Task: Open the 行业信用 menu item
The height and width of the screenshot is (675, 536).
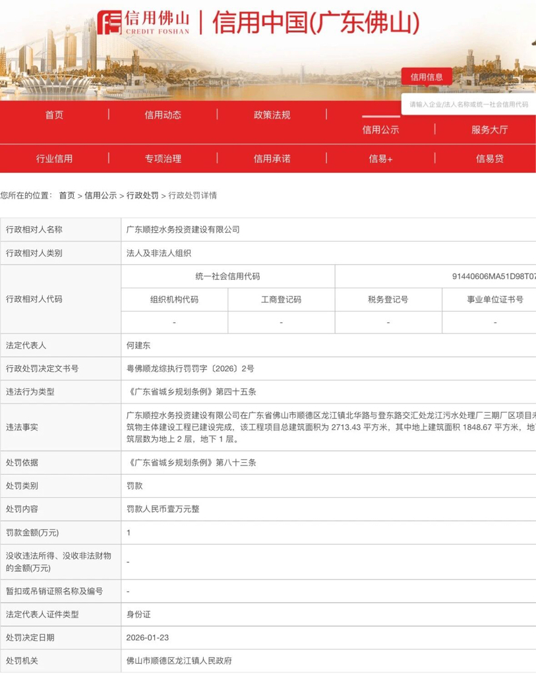Action: tap(54, 159)
